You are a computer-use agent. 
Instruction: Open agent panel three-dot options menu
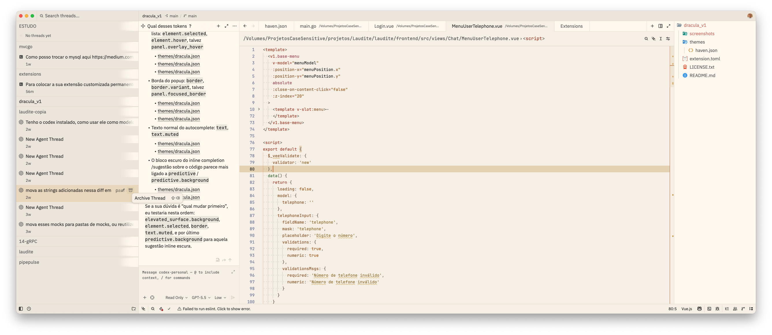point(234,26)
